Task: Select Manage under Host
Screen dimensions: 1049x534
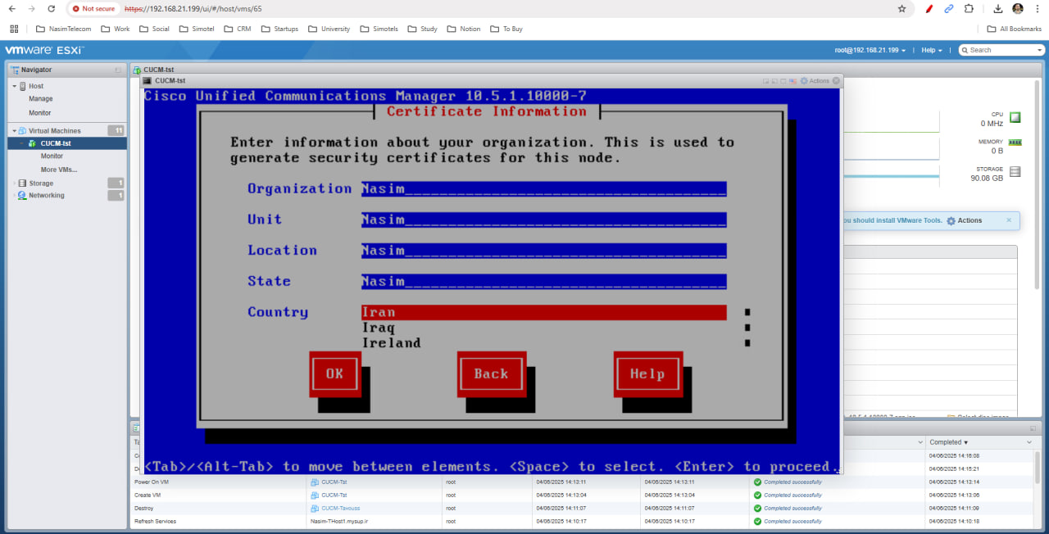Action: pyautogui.click(x=41, y=99)
